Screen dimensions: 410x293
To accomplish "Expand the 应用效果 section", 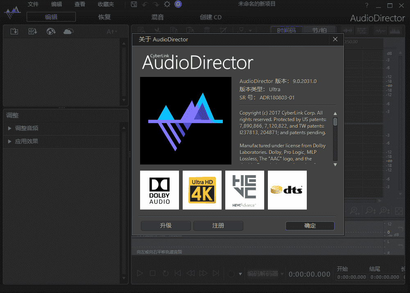I will (x=27, y=141).
